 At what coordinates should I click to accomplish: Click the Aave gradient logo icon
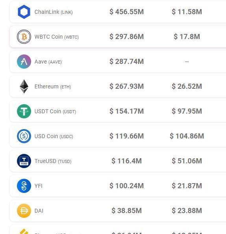(x=24, y=62)
